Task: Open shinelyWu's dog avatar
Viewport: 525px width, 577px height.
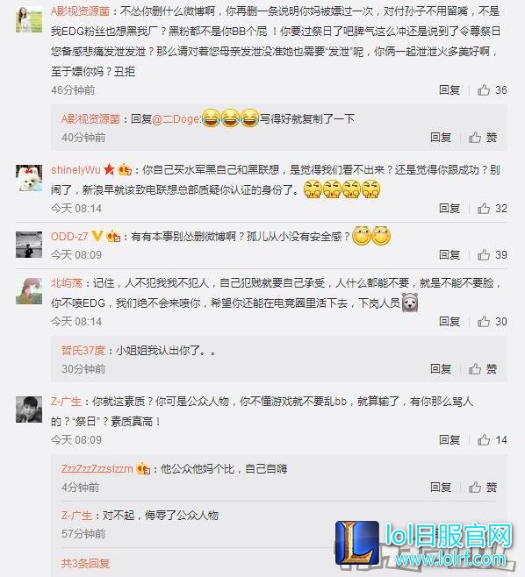Action: (29, 178)
